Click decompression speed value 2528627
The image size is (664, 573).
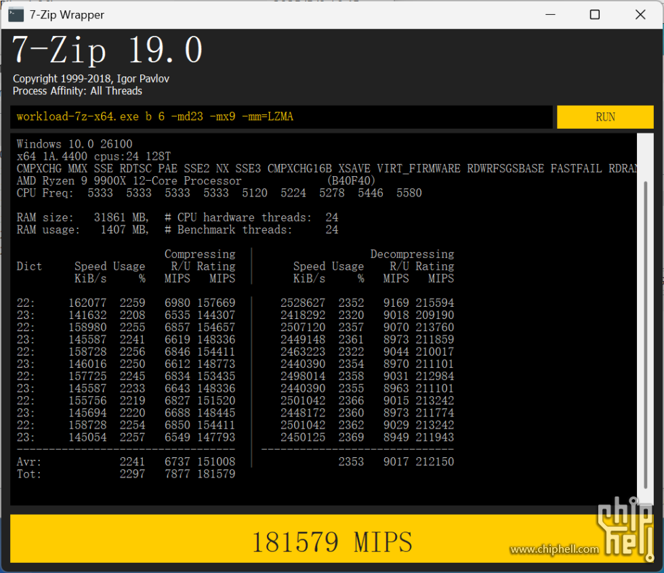coord(303,303)
